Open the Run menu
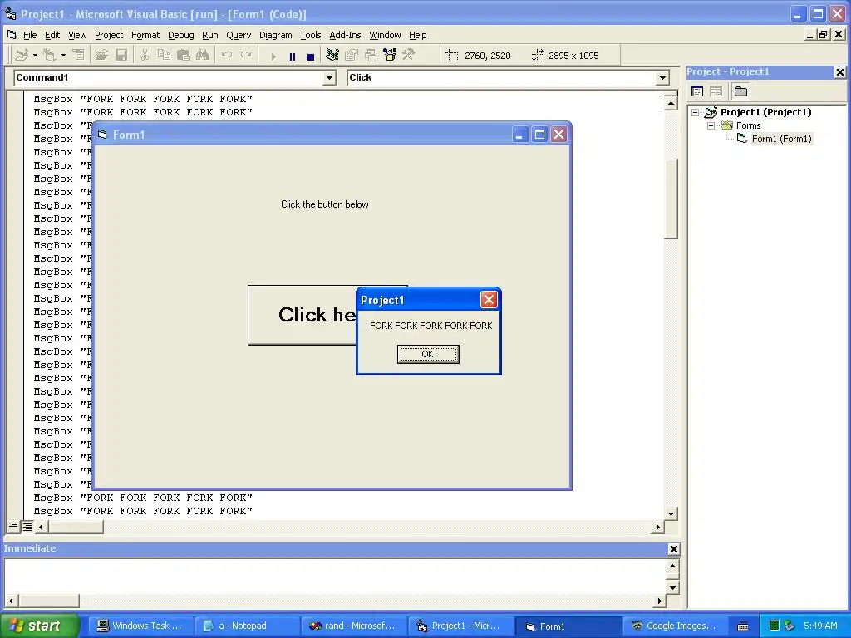Image resolution: width=851 pixels, height=638 pixels. tap(209, 35)
